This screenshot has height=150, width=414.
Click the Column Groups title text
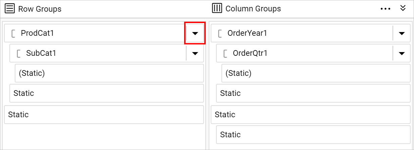coord(253,9)
